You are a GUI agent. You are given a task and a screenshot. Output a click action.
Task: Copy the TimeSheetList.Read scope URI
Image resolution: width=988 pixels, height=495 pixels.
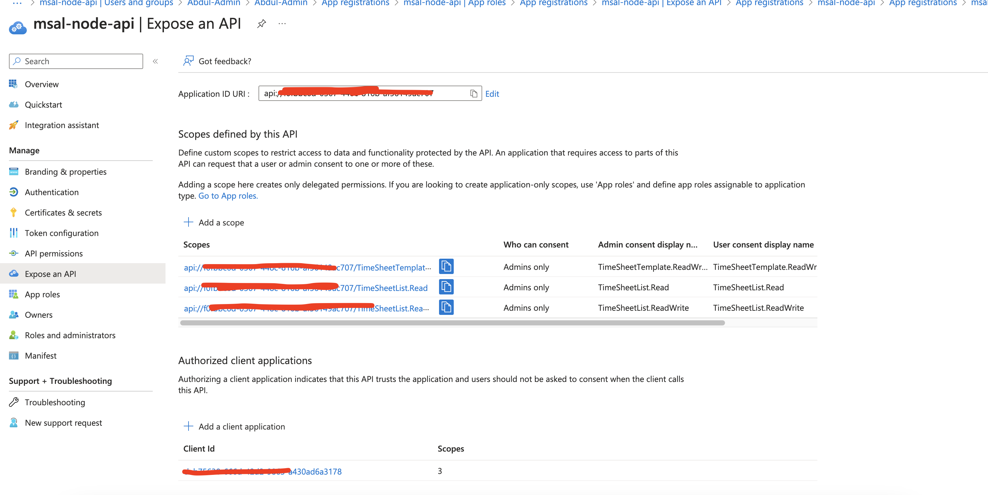446,287
